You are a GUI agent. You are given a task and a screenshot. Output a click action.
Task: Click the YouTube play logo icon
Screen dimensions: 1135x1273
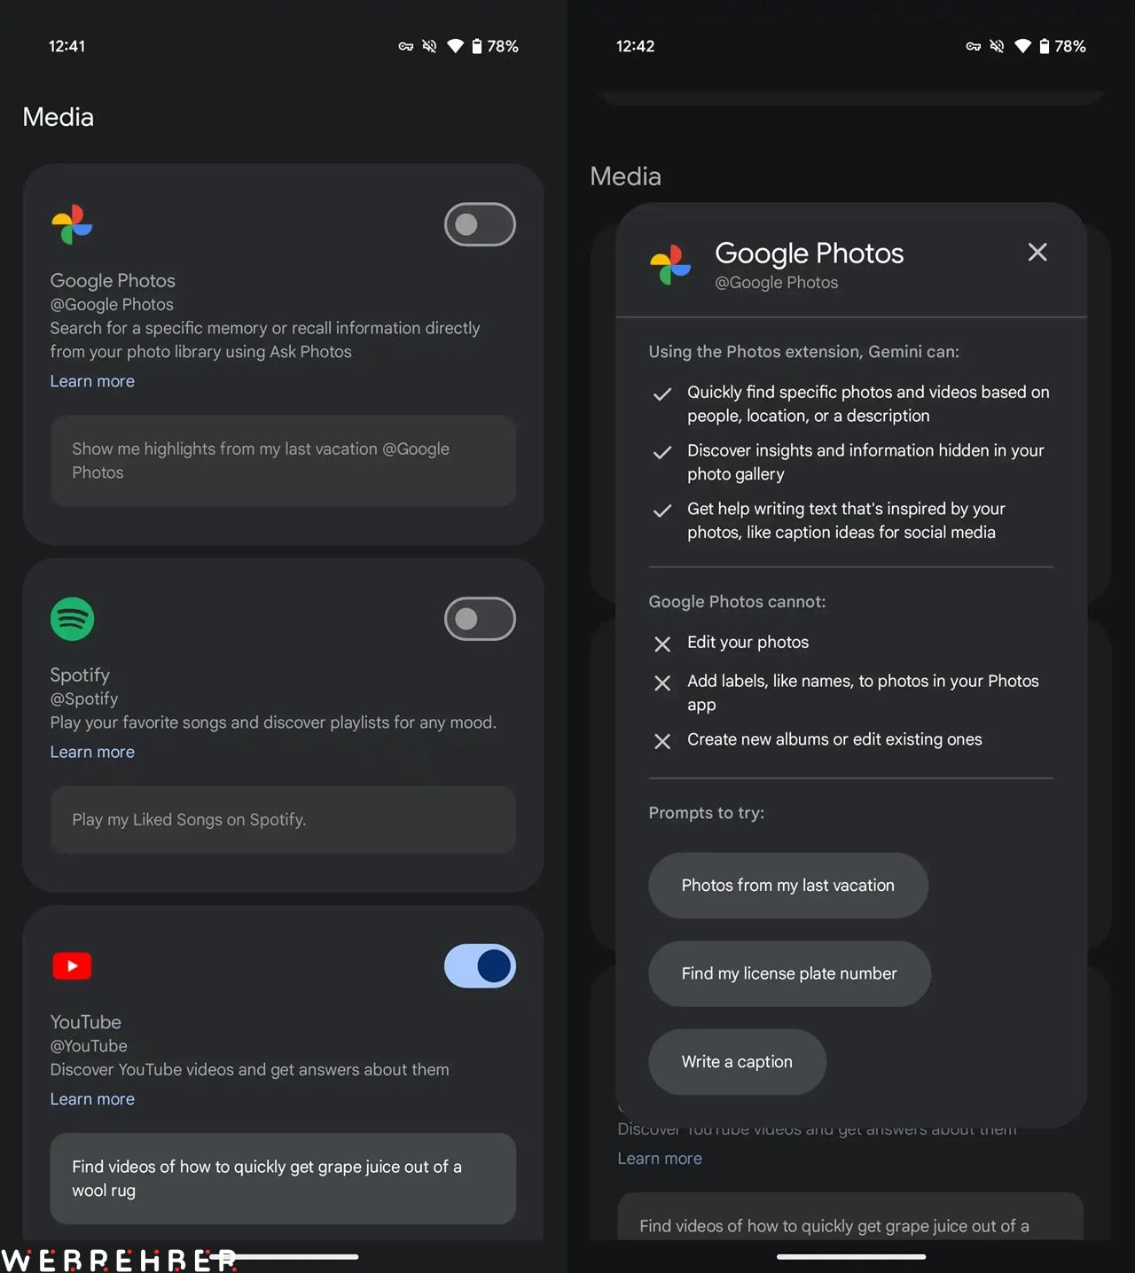click(x=72, y=965)
